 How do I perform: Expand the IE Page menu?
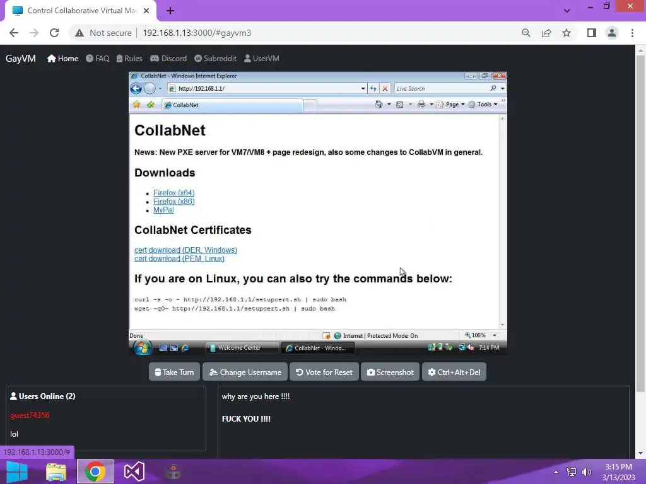450,105
